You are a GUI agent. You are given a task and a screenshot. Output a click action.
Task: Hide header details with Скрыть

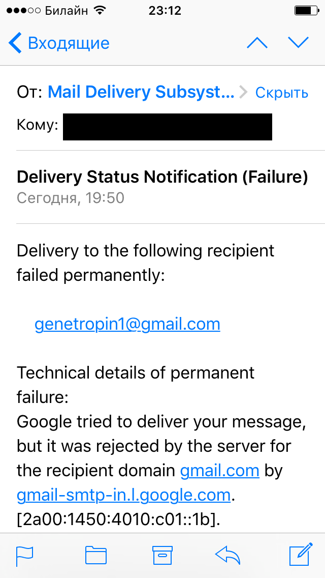pos(281,93)
